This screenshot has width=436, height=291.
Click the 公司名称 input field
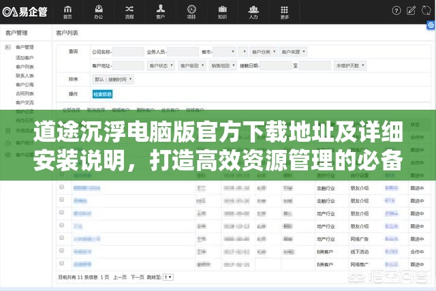[128, 52]
